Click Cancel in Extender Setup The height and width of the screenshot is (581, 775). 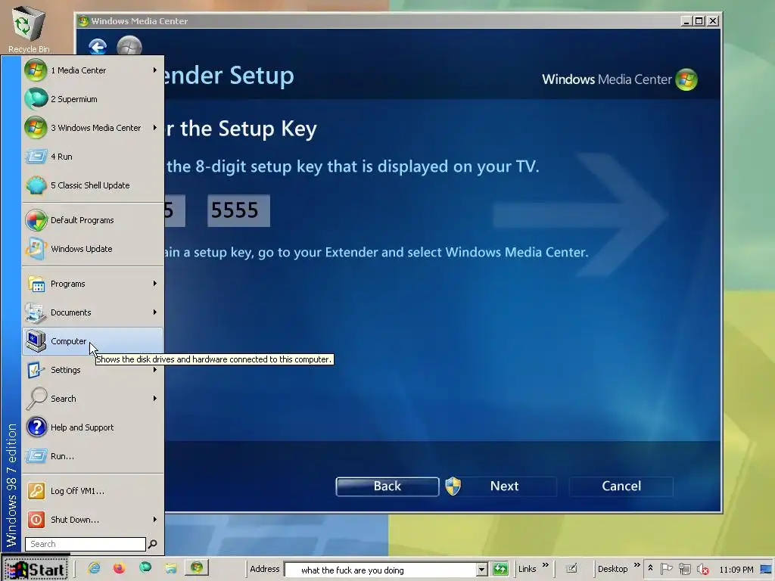point(621,486)
